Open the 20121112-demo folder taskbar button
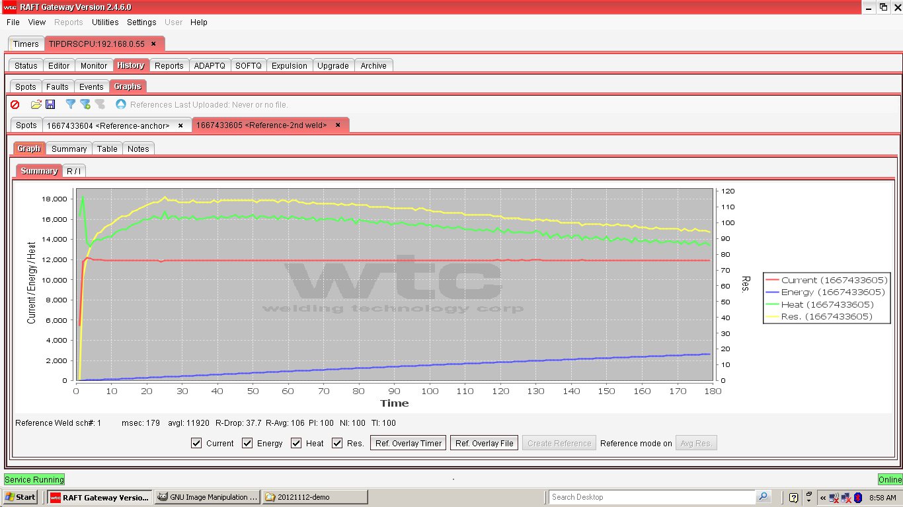The image size is (903, 507). click(315, 497)
